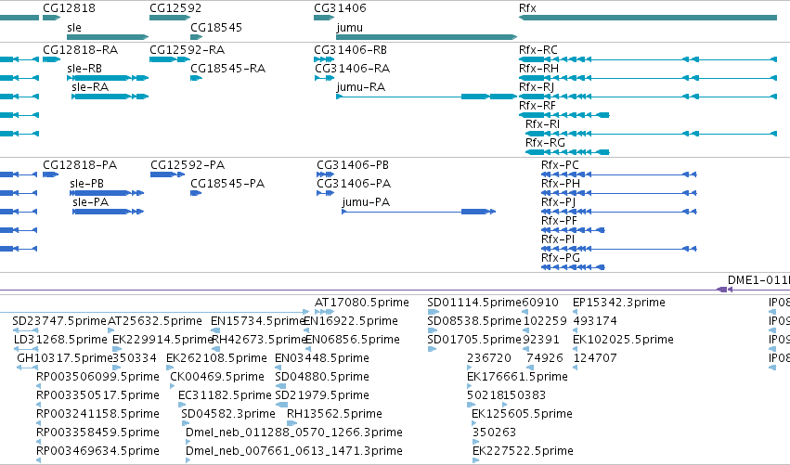Screen dimensions: 790x465
Task: Click the jumu-PA protein feature
Action: tap(419, 212)
